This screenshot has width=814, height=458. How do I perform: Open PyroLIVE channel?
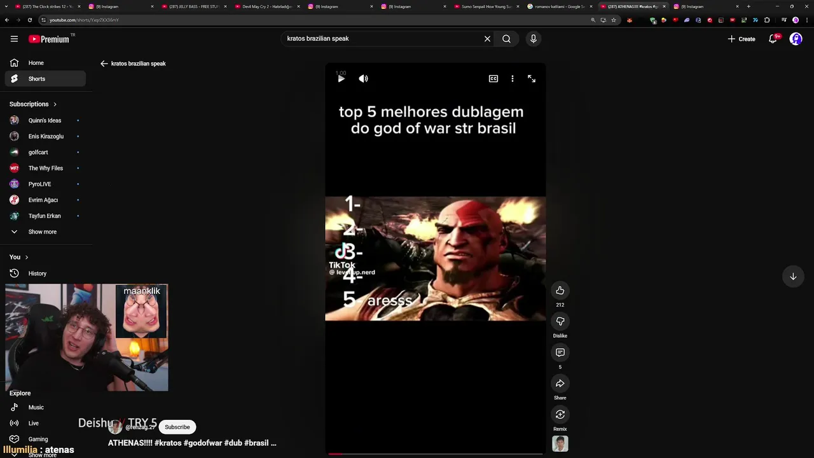coord(45,184)
